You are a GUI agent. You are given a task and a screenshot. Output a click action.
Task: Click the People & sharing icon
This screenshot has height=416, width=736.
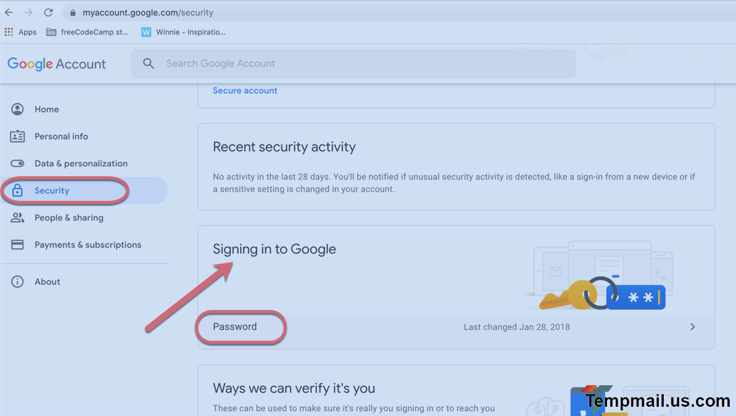click(x=17, y=218)
